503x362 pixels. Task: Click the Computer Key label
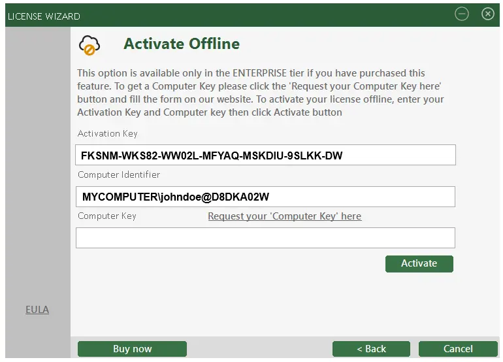107,216
